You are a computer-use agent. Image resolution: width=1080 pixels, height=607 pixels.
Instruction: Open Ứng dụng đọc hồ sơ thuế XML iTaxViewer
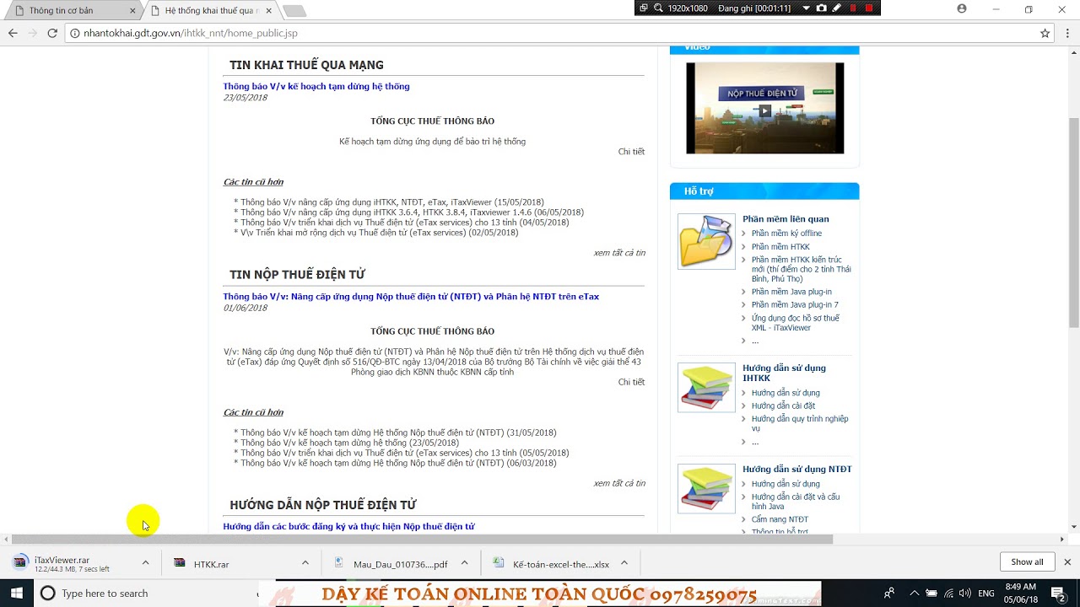pyautogui.click(x=796, y=323)
